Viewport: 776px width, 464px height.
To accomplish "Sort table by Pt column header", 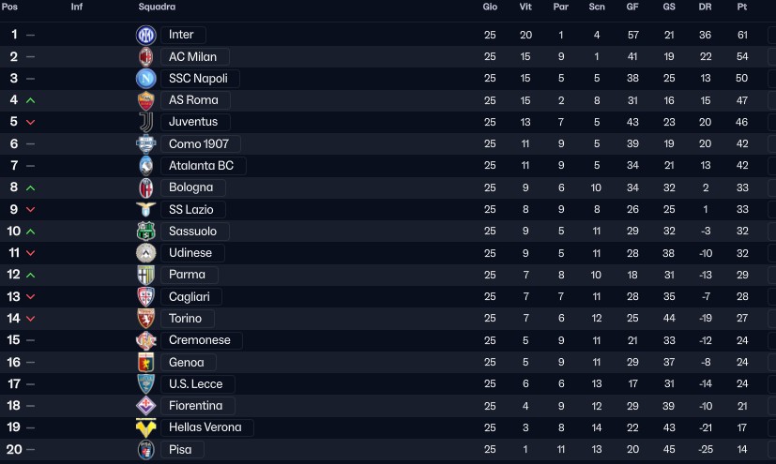I will click(742, 7).
